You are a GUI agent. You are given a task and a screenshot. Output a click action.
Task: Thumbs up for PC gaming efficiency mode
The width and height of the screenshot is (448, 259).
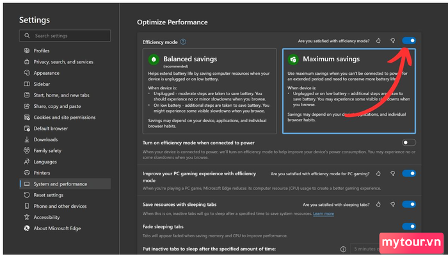pyautogui.click(x=378, y=173)
